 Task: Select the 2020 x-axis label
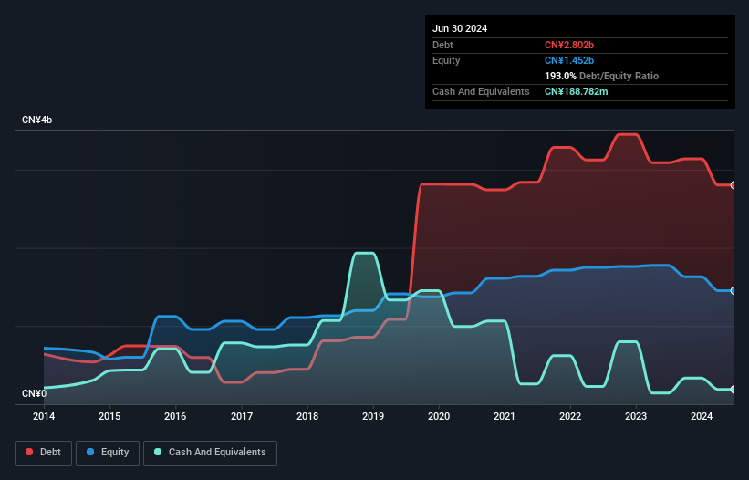tap(439, 416)
